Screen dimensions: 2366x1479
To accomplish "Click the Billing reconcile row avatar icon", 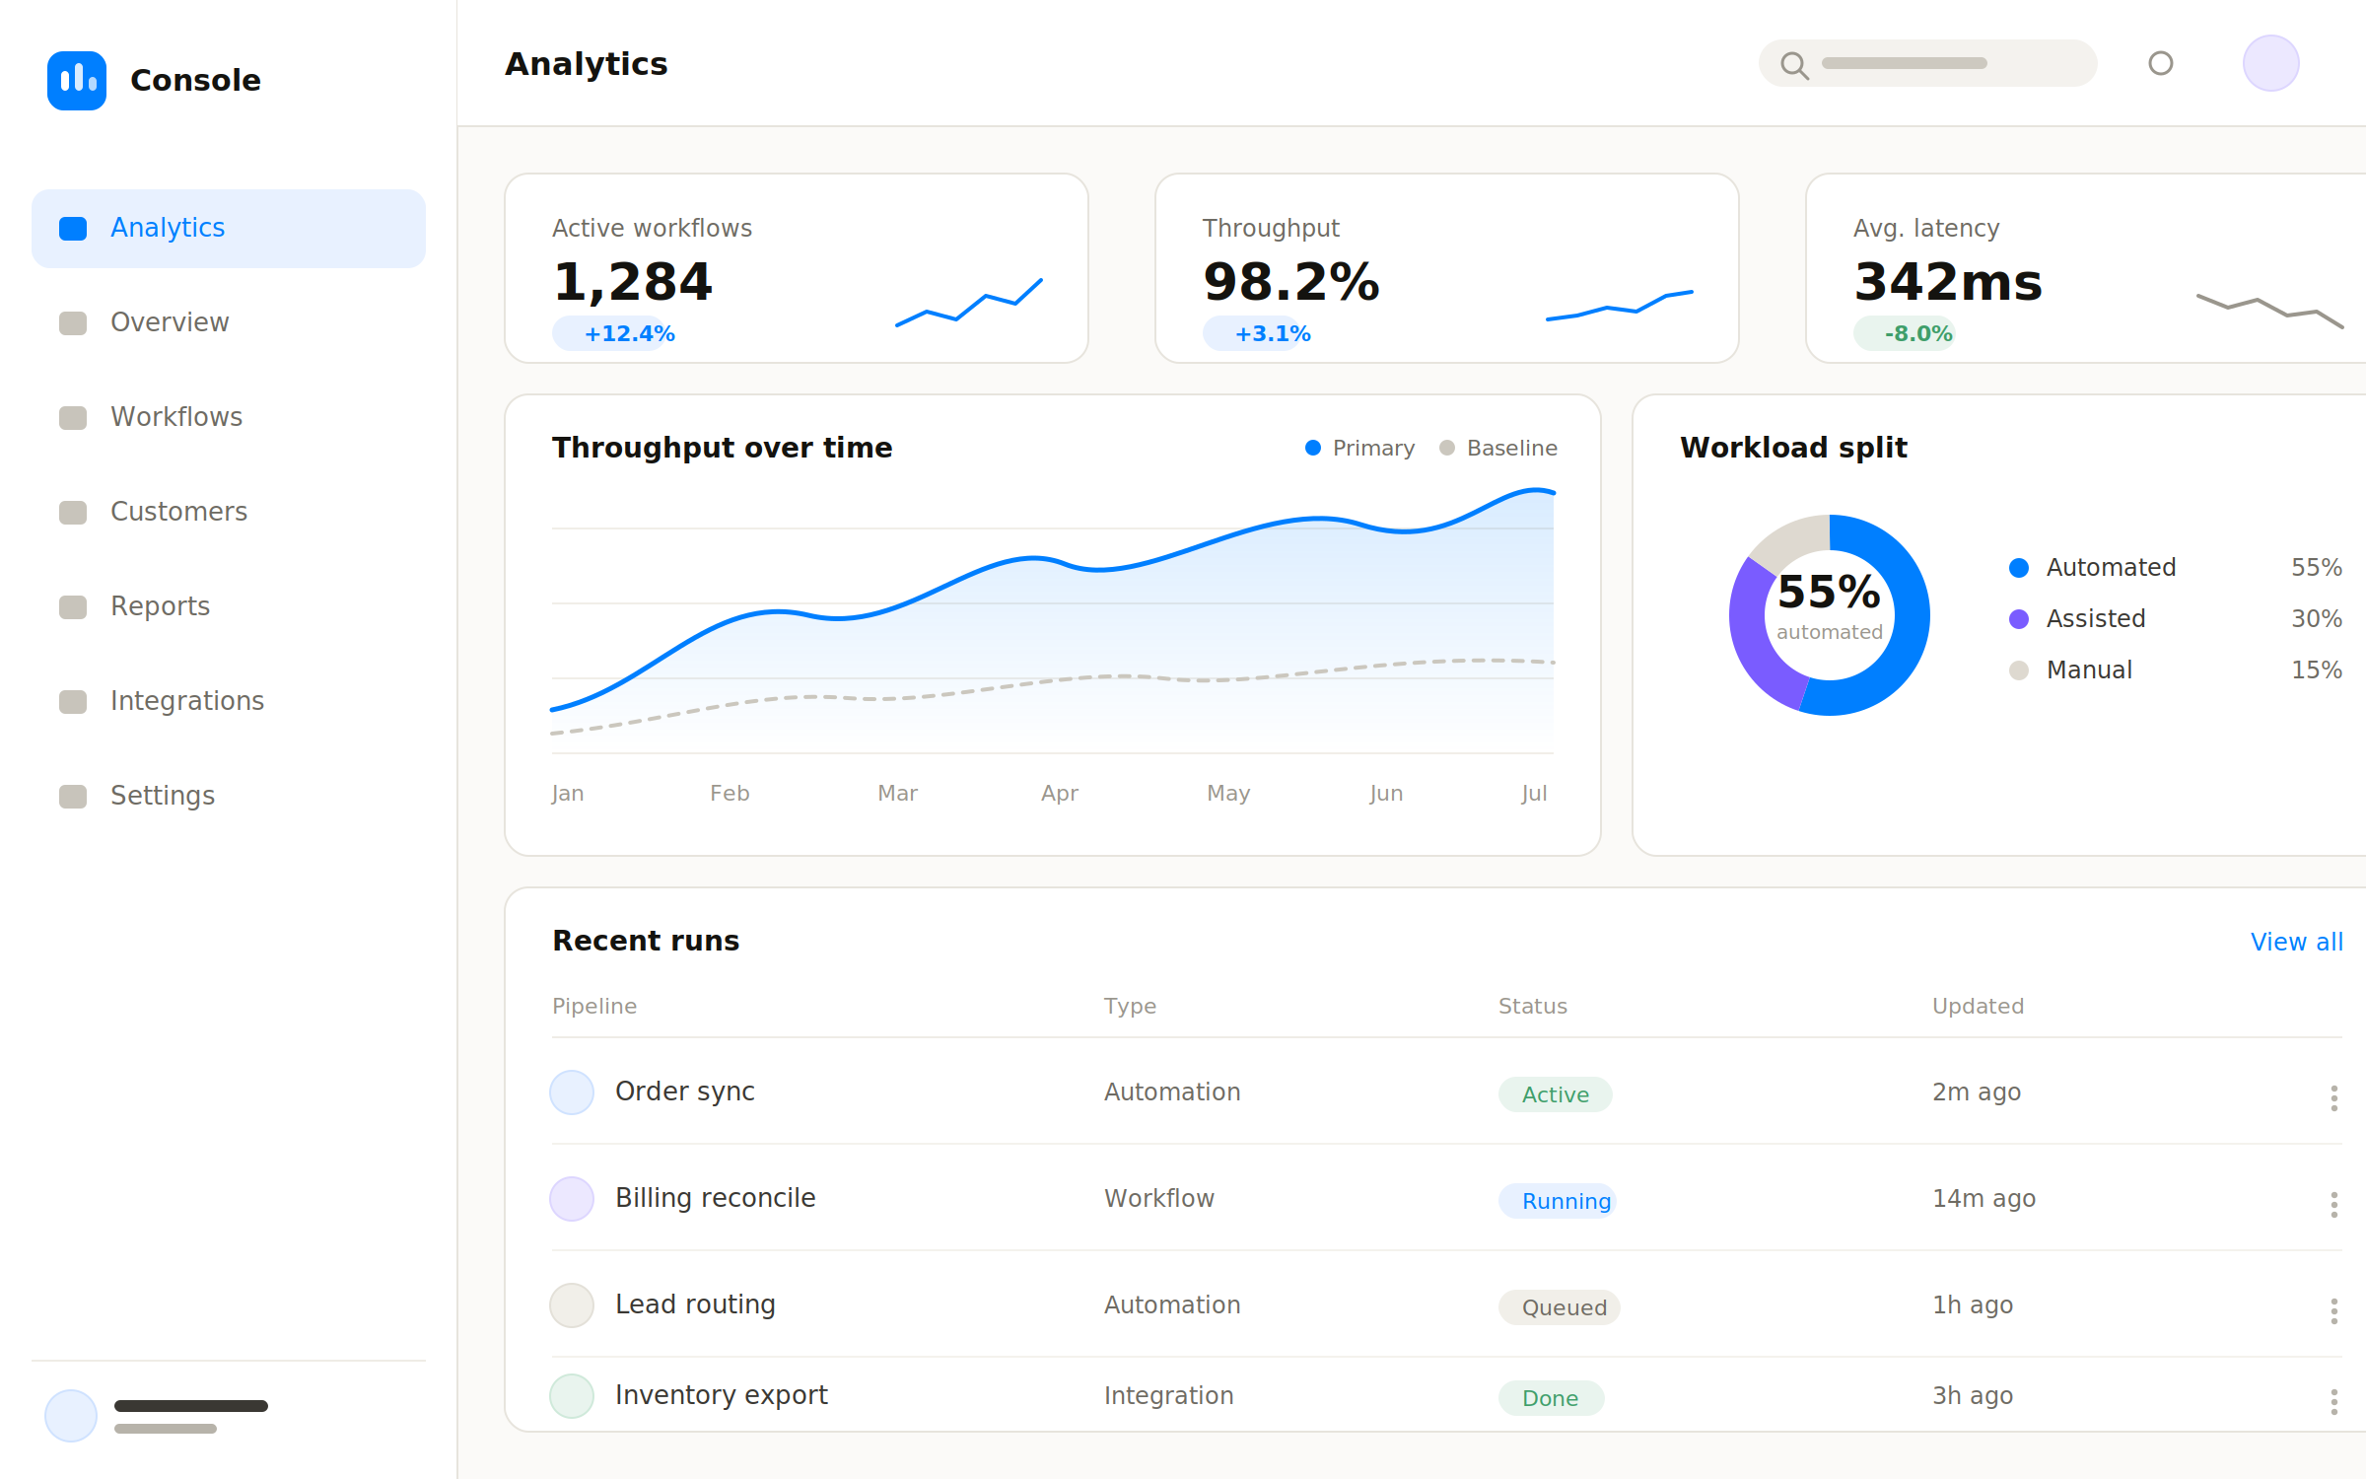I will [572, 1199].
